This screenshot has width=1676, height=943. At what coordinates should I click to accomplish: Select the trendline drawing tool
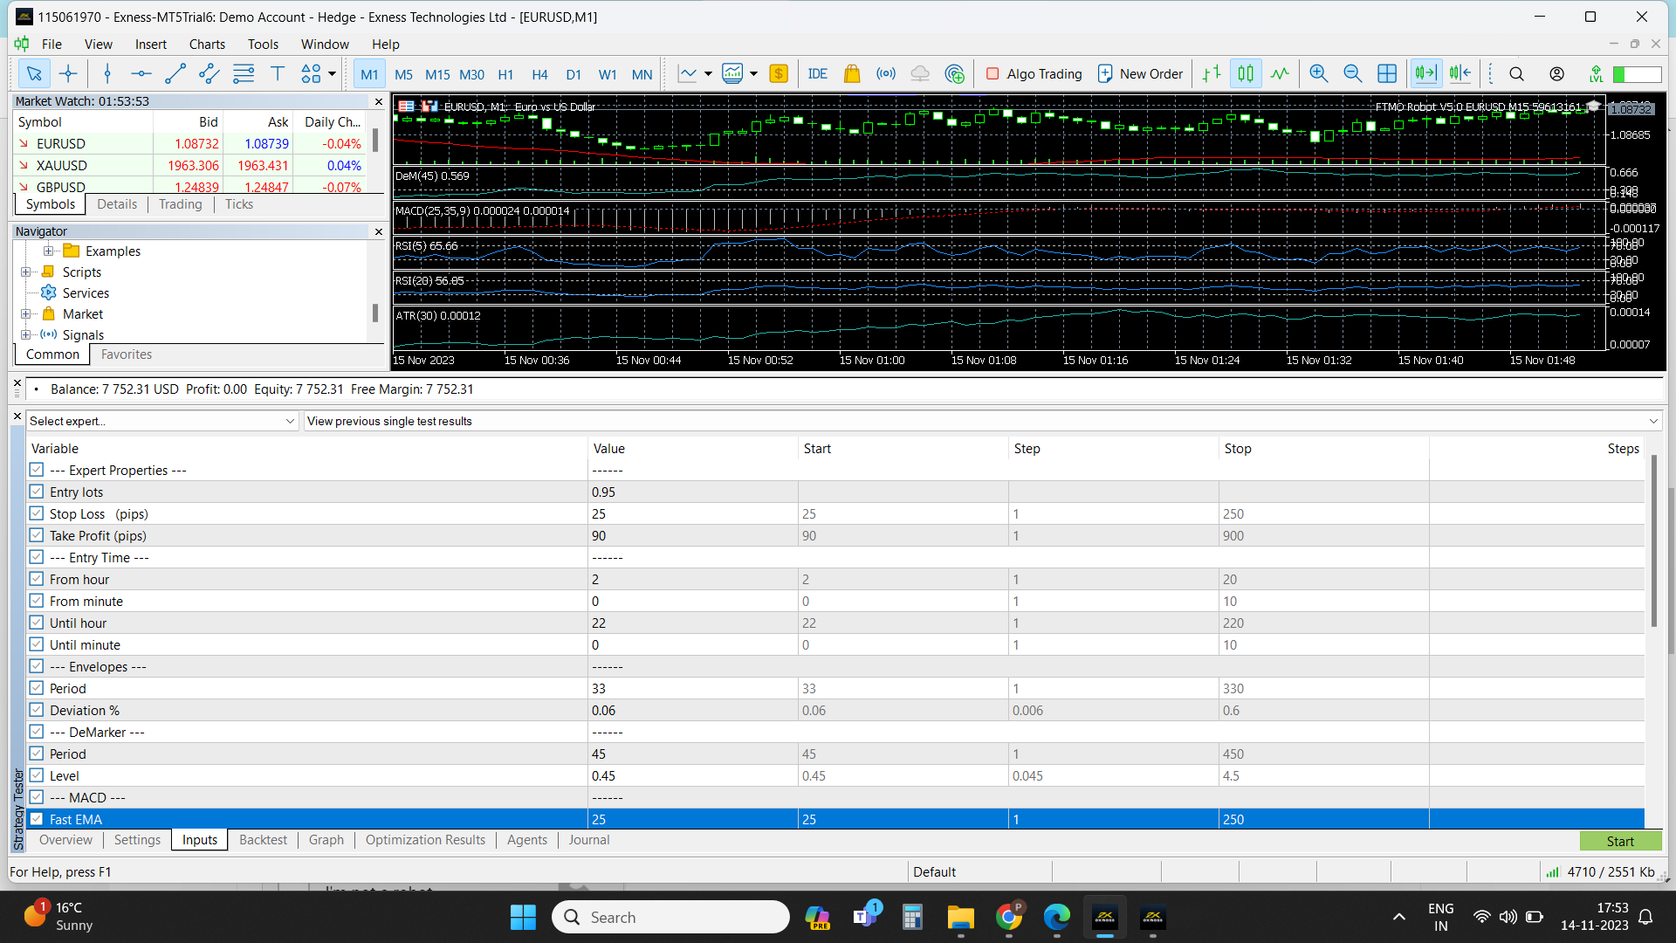click(175, 74)
